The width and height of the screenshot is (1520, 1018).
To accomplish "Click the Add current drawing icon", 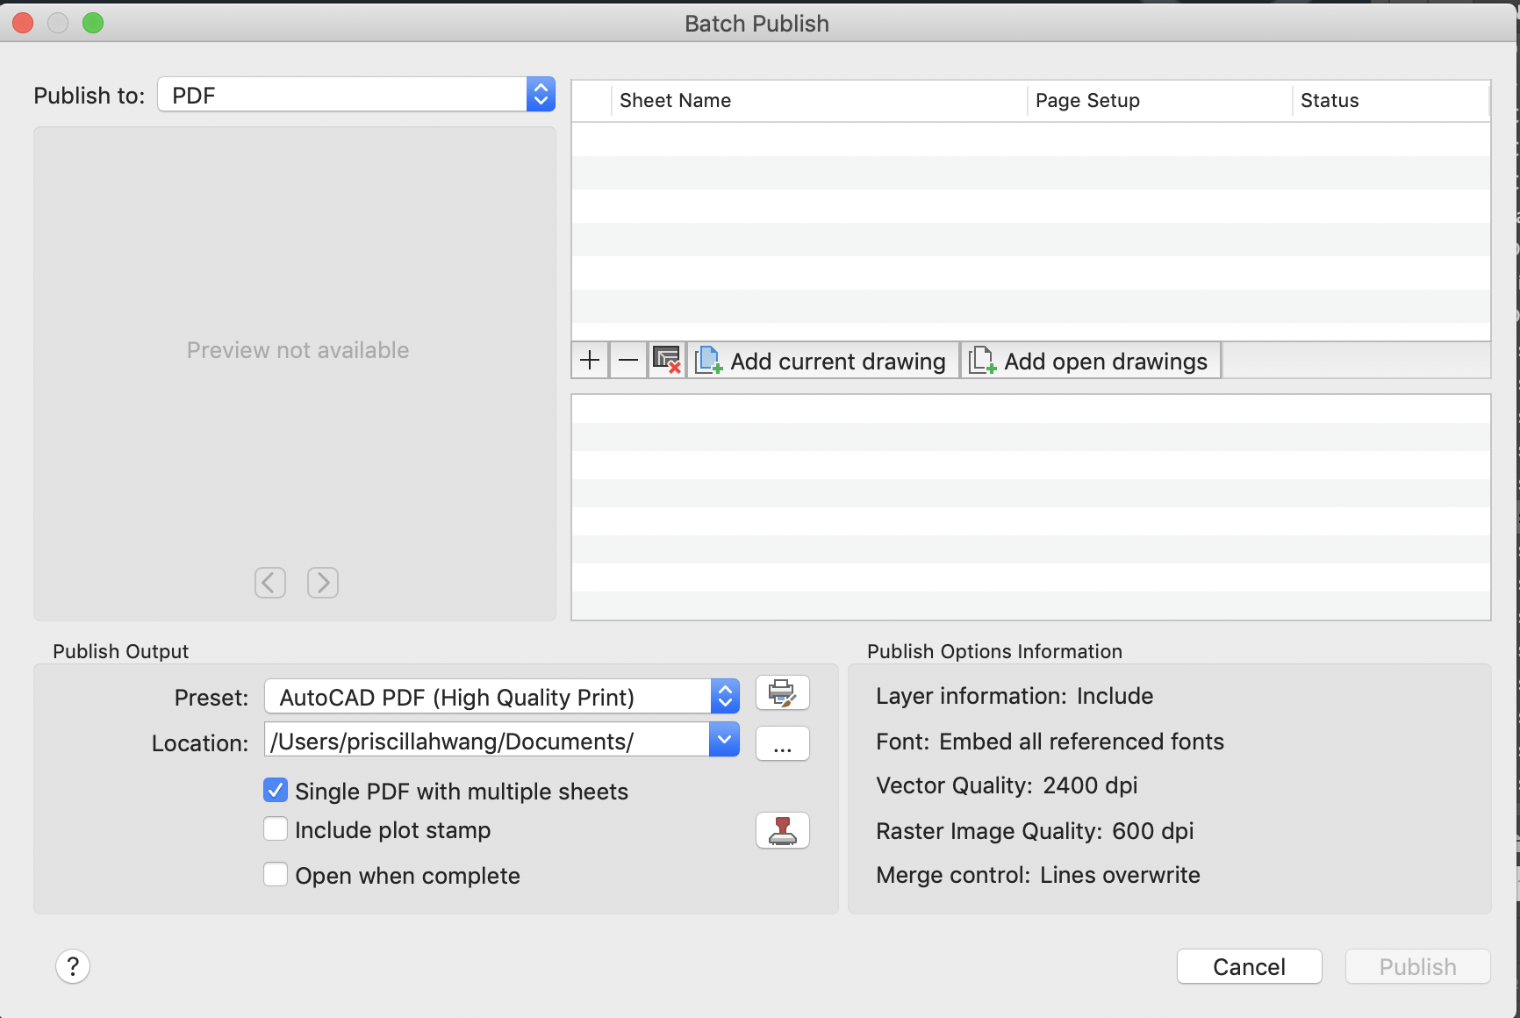I will tap(707, 360).
